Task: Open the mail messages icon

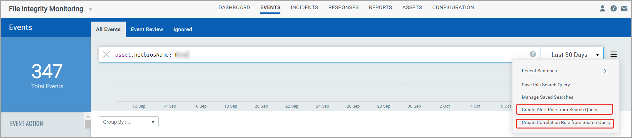Action: 624,9
